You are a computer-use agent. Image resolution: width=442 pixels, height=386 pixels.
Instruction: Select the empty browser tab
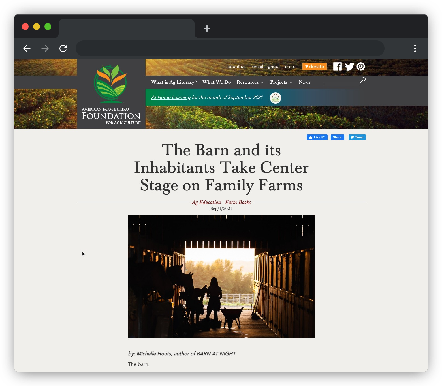pyautogui.click(x=127, y=29)
